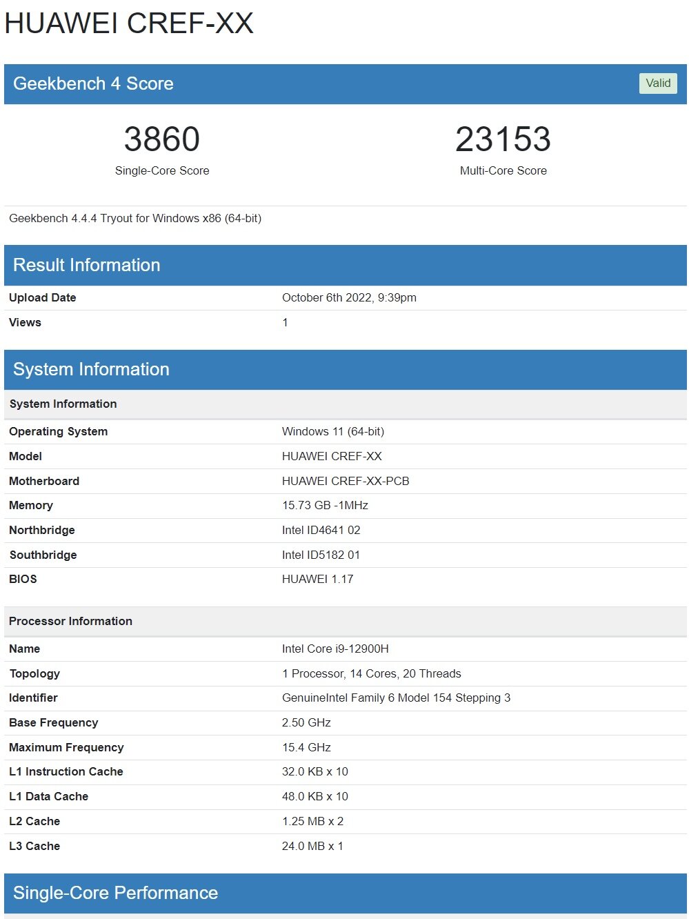Screen dimensions: 689x919
Task: Click the Upload Date label
Action: coord(43,297)
